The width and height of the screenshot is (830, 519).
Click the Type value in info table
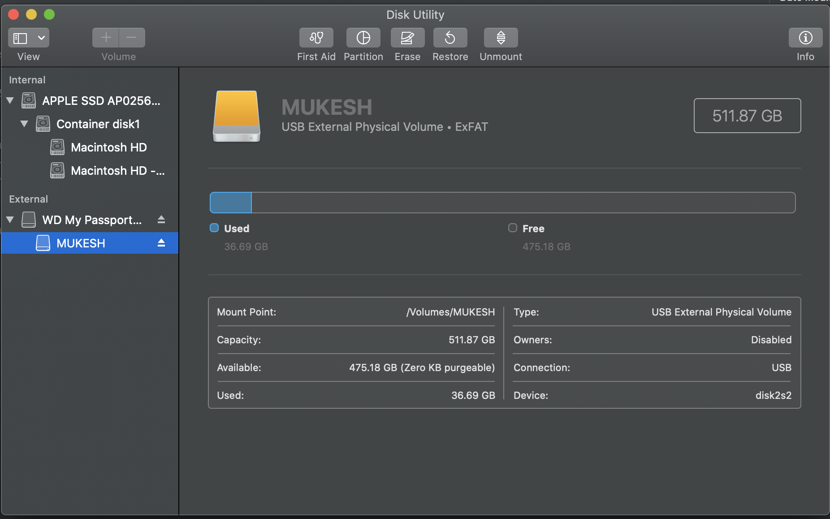click(x=722, y=312)
